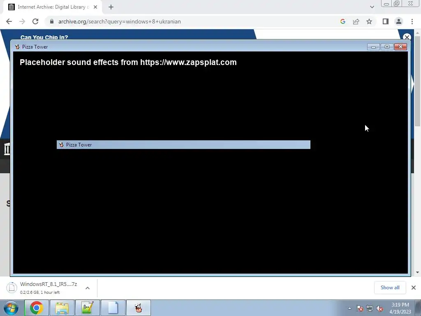Close the Internet Archive tab
The image size is (421, 316).
click(95, 7)
